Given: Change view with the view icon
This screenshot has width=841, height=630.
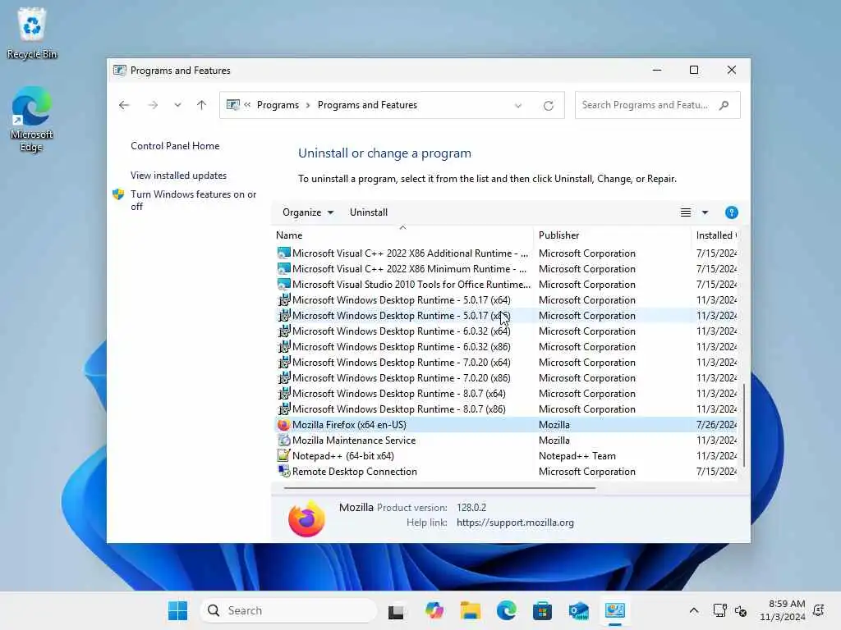Looking at the screenshot, I should tap(686, 212).
